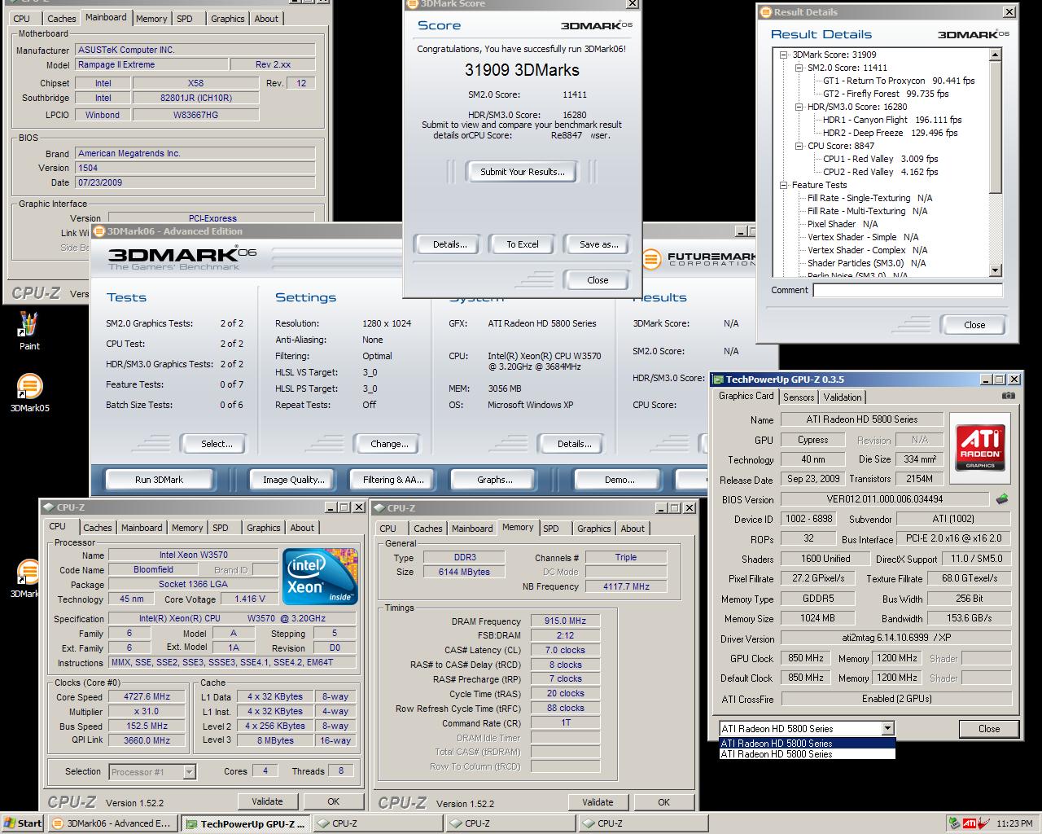Click the ATI icon in system tray
Image resolution: width=1042 pixels, height=834 pixels.
970,823
